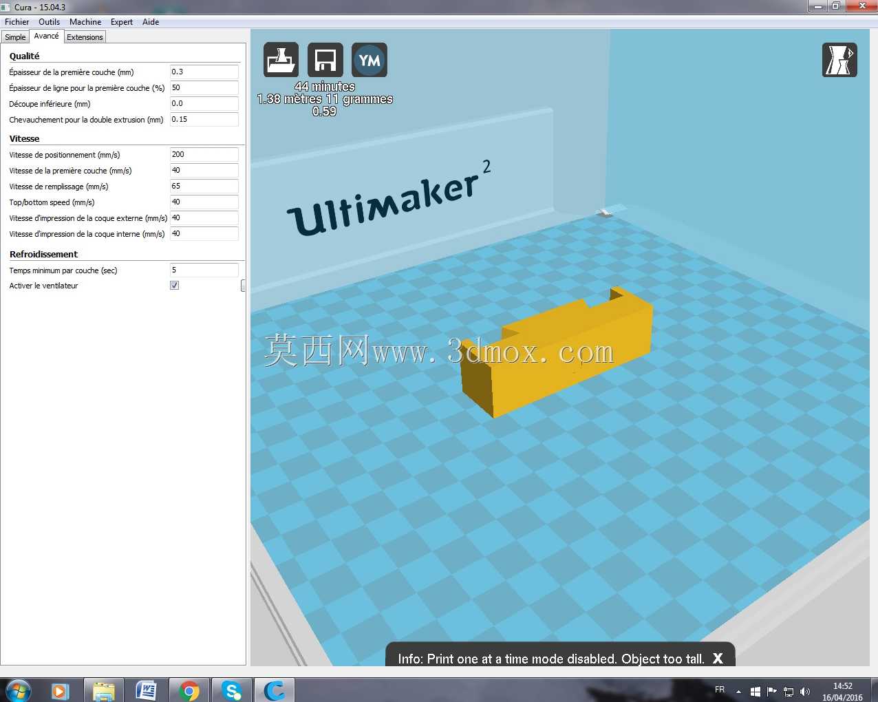Show hidden system tray icons
The image size is (878, 702).
738,692
